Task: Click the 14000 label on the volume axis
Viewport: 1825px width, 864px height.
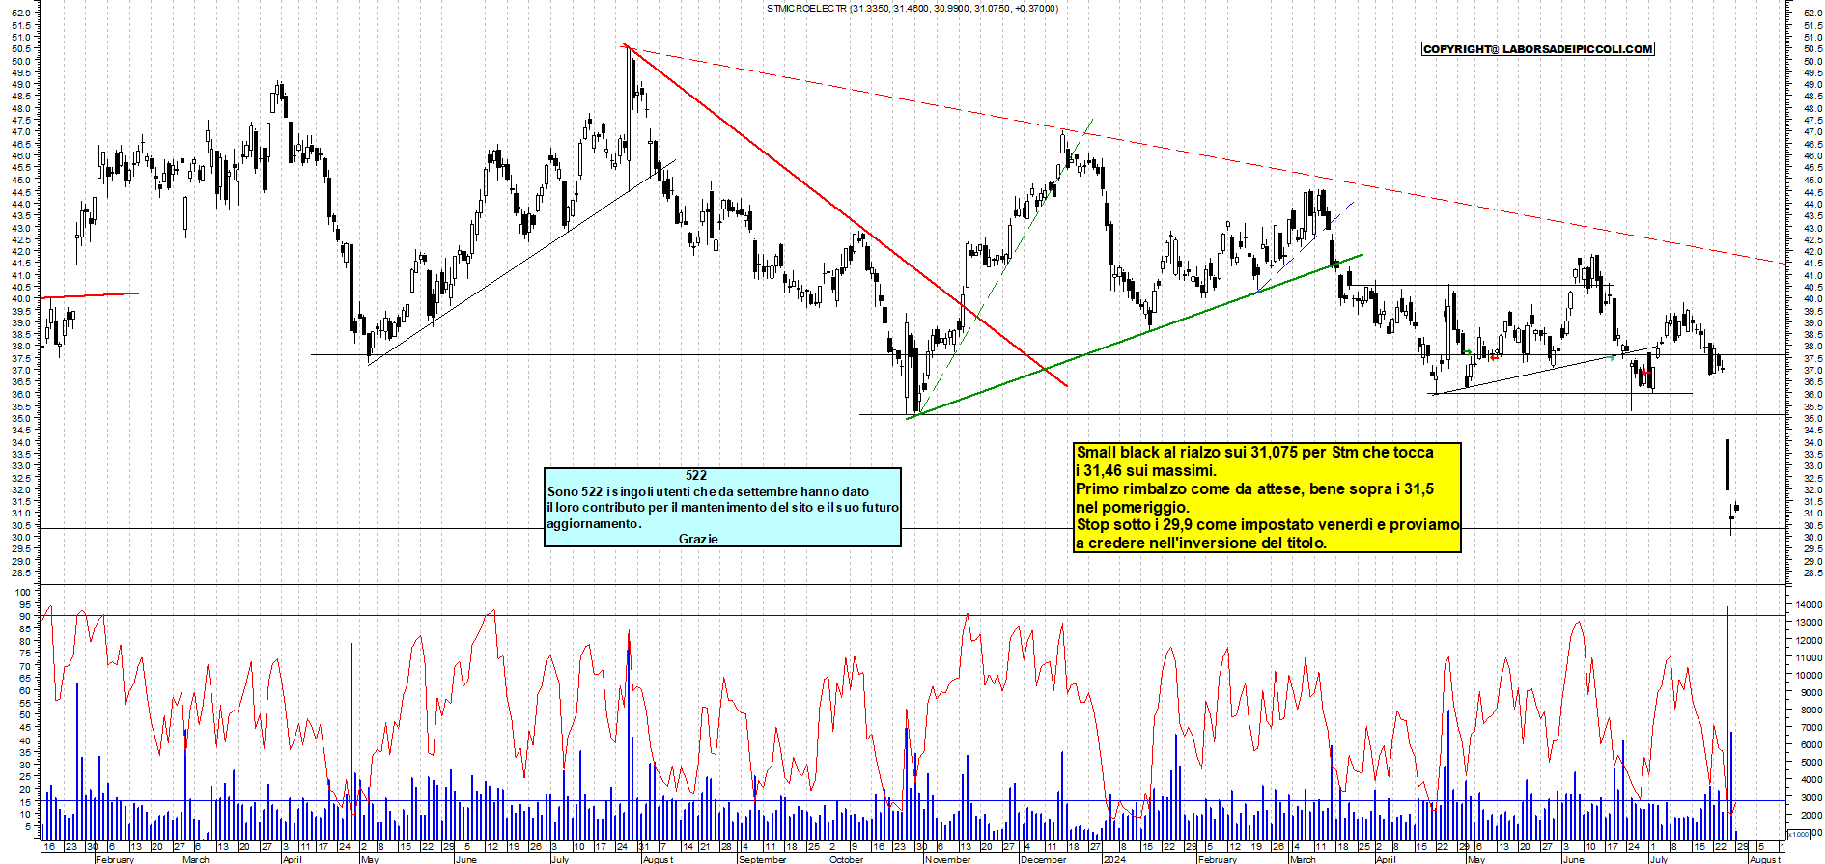Action: point(1809,605)
